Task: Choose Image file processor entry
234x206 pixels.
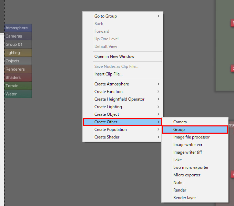Action: (x=191, y=137)
